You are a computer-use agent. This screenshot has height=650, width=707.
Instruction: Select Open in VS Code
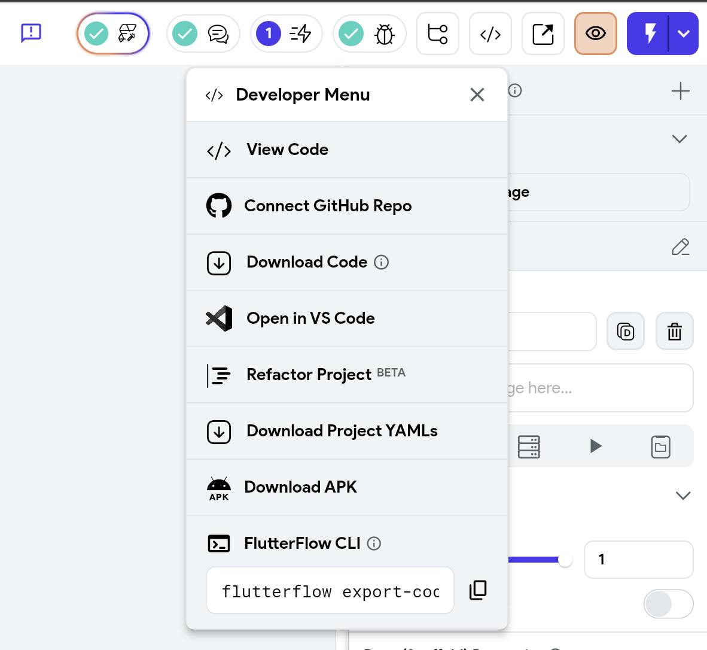coord(347,318)
